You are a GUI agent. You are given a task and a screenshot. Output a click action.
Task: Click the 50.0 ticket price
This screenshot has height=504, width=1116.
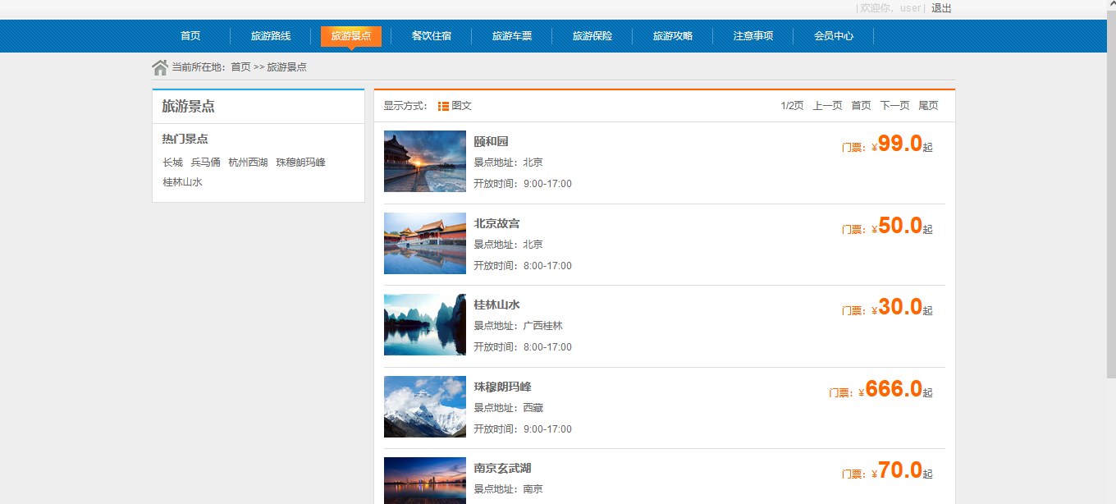coord(900,226)
